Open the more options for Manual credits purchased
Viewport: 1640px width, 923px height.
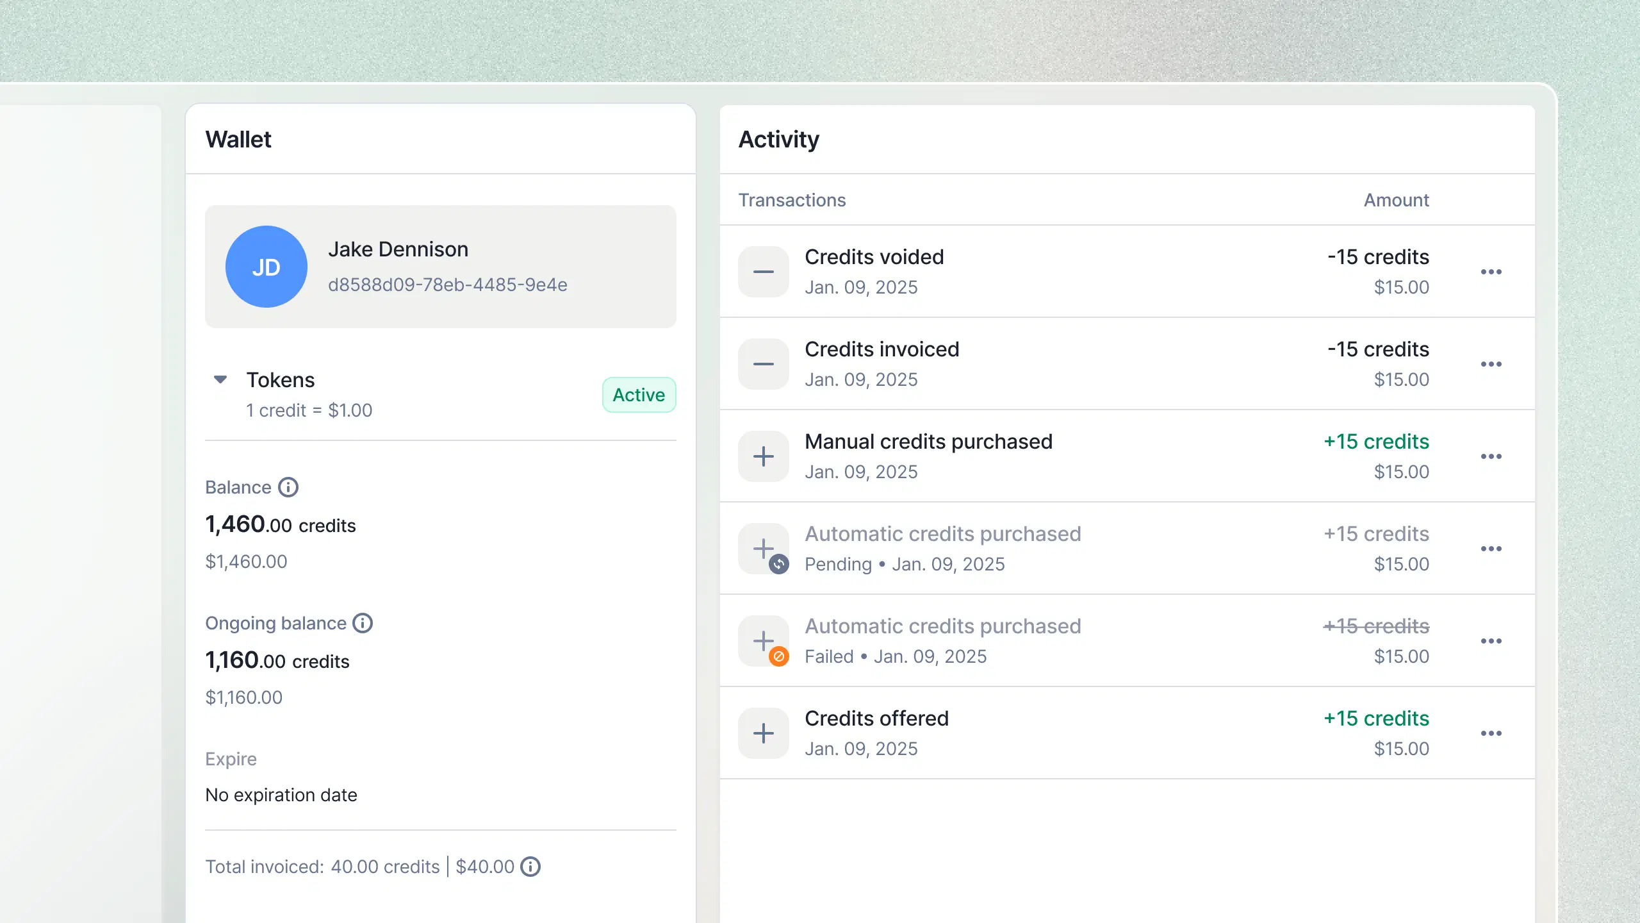(1491, 456)
